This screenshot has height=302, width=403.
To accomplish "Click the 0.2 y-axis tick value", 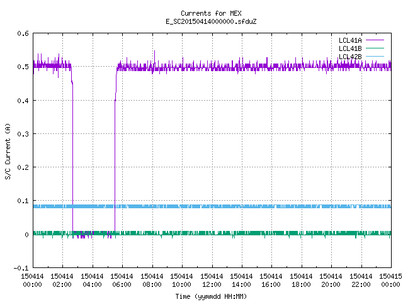I will click(23, 167).
